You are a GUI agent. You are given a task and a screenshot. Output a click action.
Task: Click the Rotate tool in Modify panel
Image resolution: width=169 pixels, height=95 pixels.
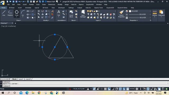click(x=43, y=11)
